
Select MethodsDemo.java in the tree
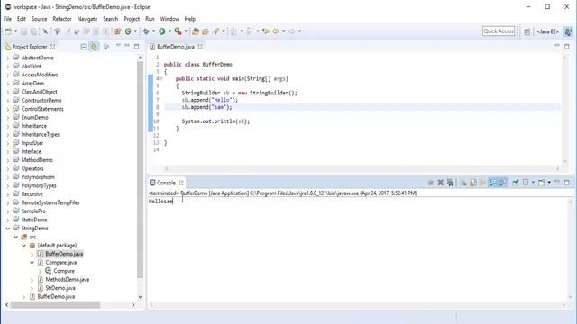pyautogui.click(x=68, y=280)
